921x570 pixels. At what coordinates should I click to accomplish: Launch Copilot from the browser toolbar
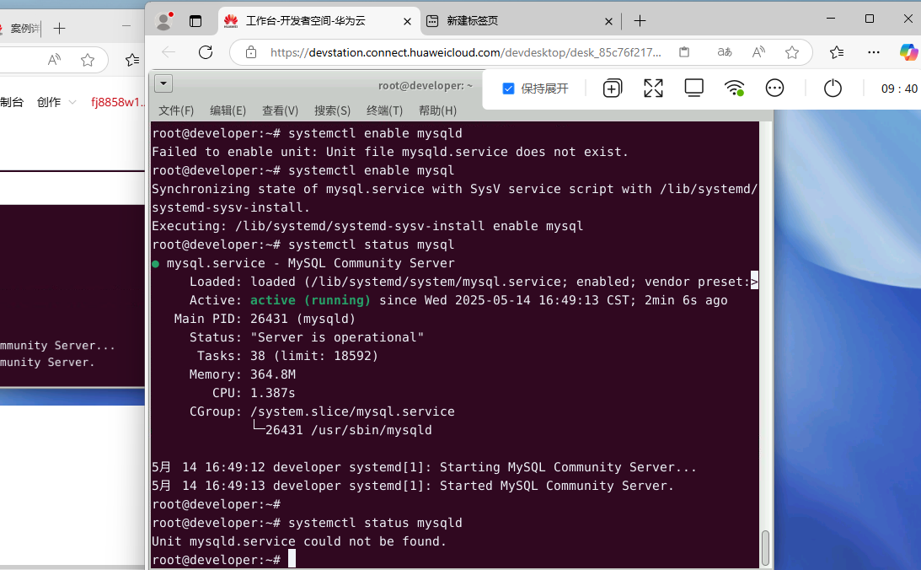pos(908,52)
